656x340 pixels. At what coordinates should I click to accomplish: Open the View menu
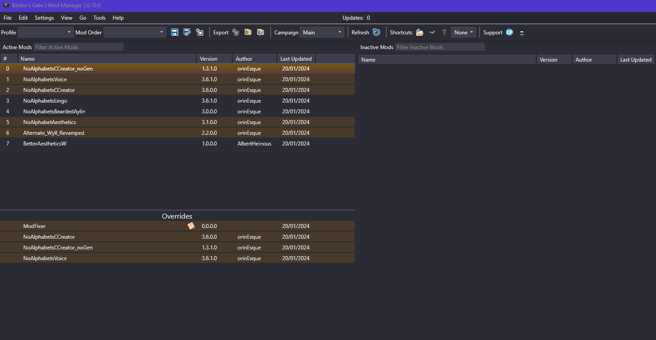pos(67,17)
